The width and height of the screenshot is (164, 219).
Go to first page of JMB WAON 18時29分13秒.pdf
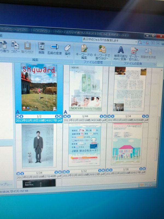coord(65,172)
